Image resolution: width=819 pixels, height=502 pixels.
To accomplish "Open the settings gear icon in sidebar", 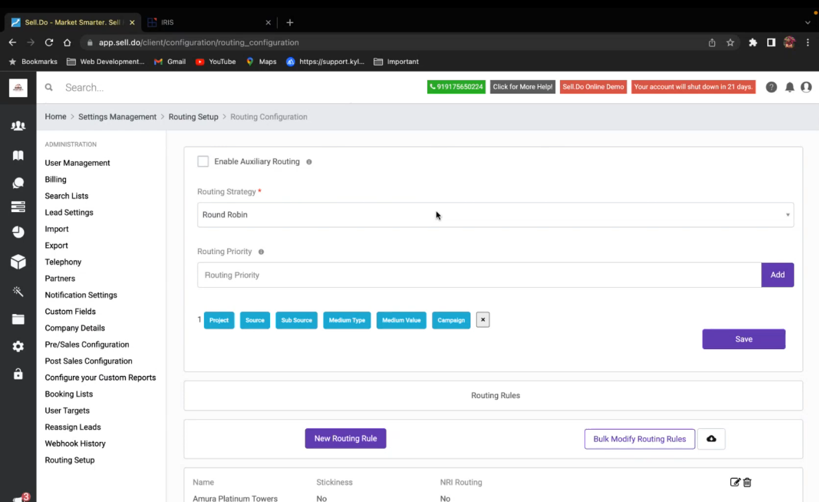I will coord(19,346).
